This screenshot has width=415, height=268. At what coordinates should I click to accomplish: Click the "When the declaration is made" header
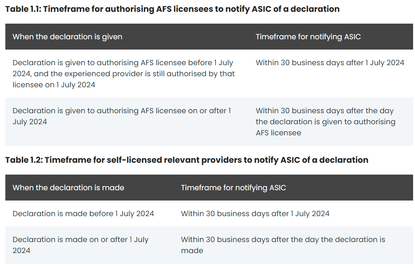coord(68,188)
